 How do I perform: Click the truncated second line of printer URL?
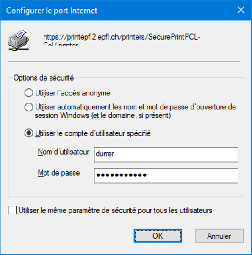(61, 44)
